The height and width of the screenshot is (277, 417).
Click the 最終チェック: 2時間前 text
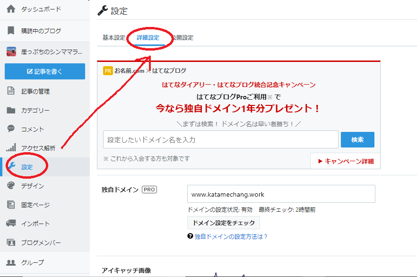[287, 210]
